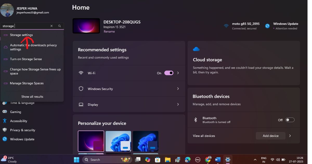
Task: Open Windows Security chevron
Action: point(178,89)
